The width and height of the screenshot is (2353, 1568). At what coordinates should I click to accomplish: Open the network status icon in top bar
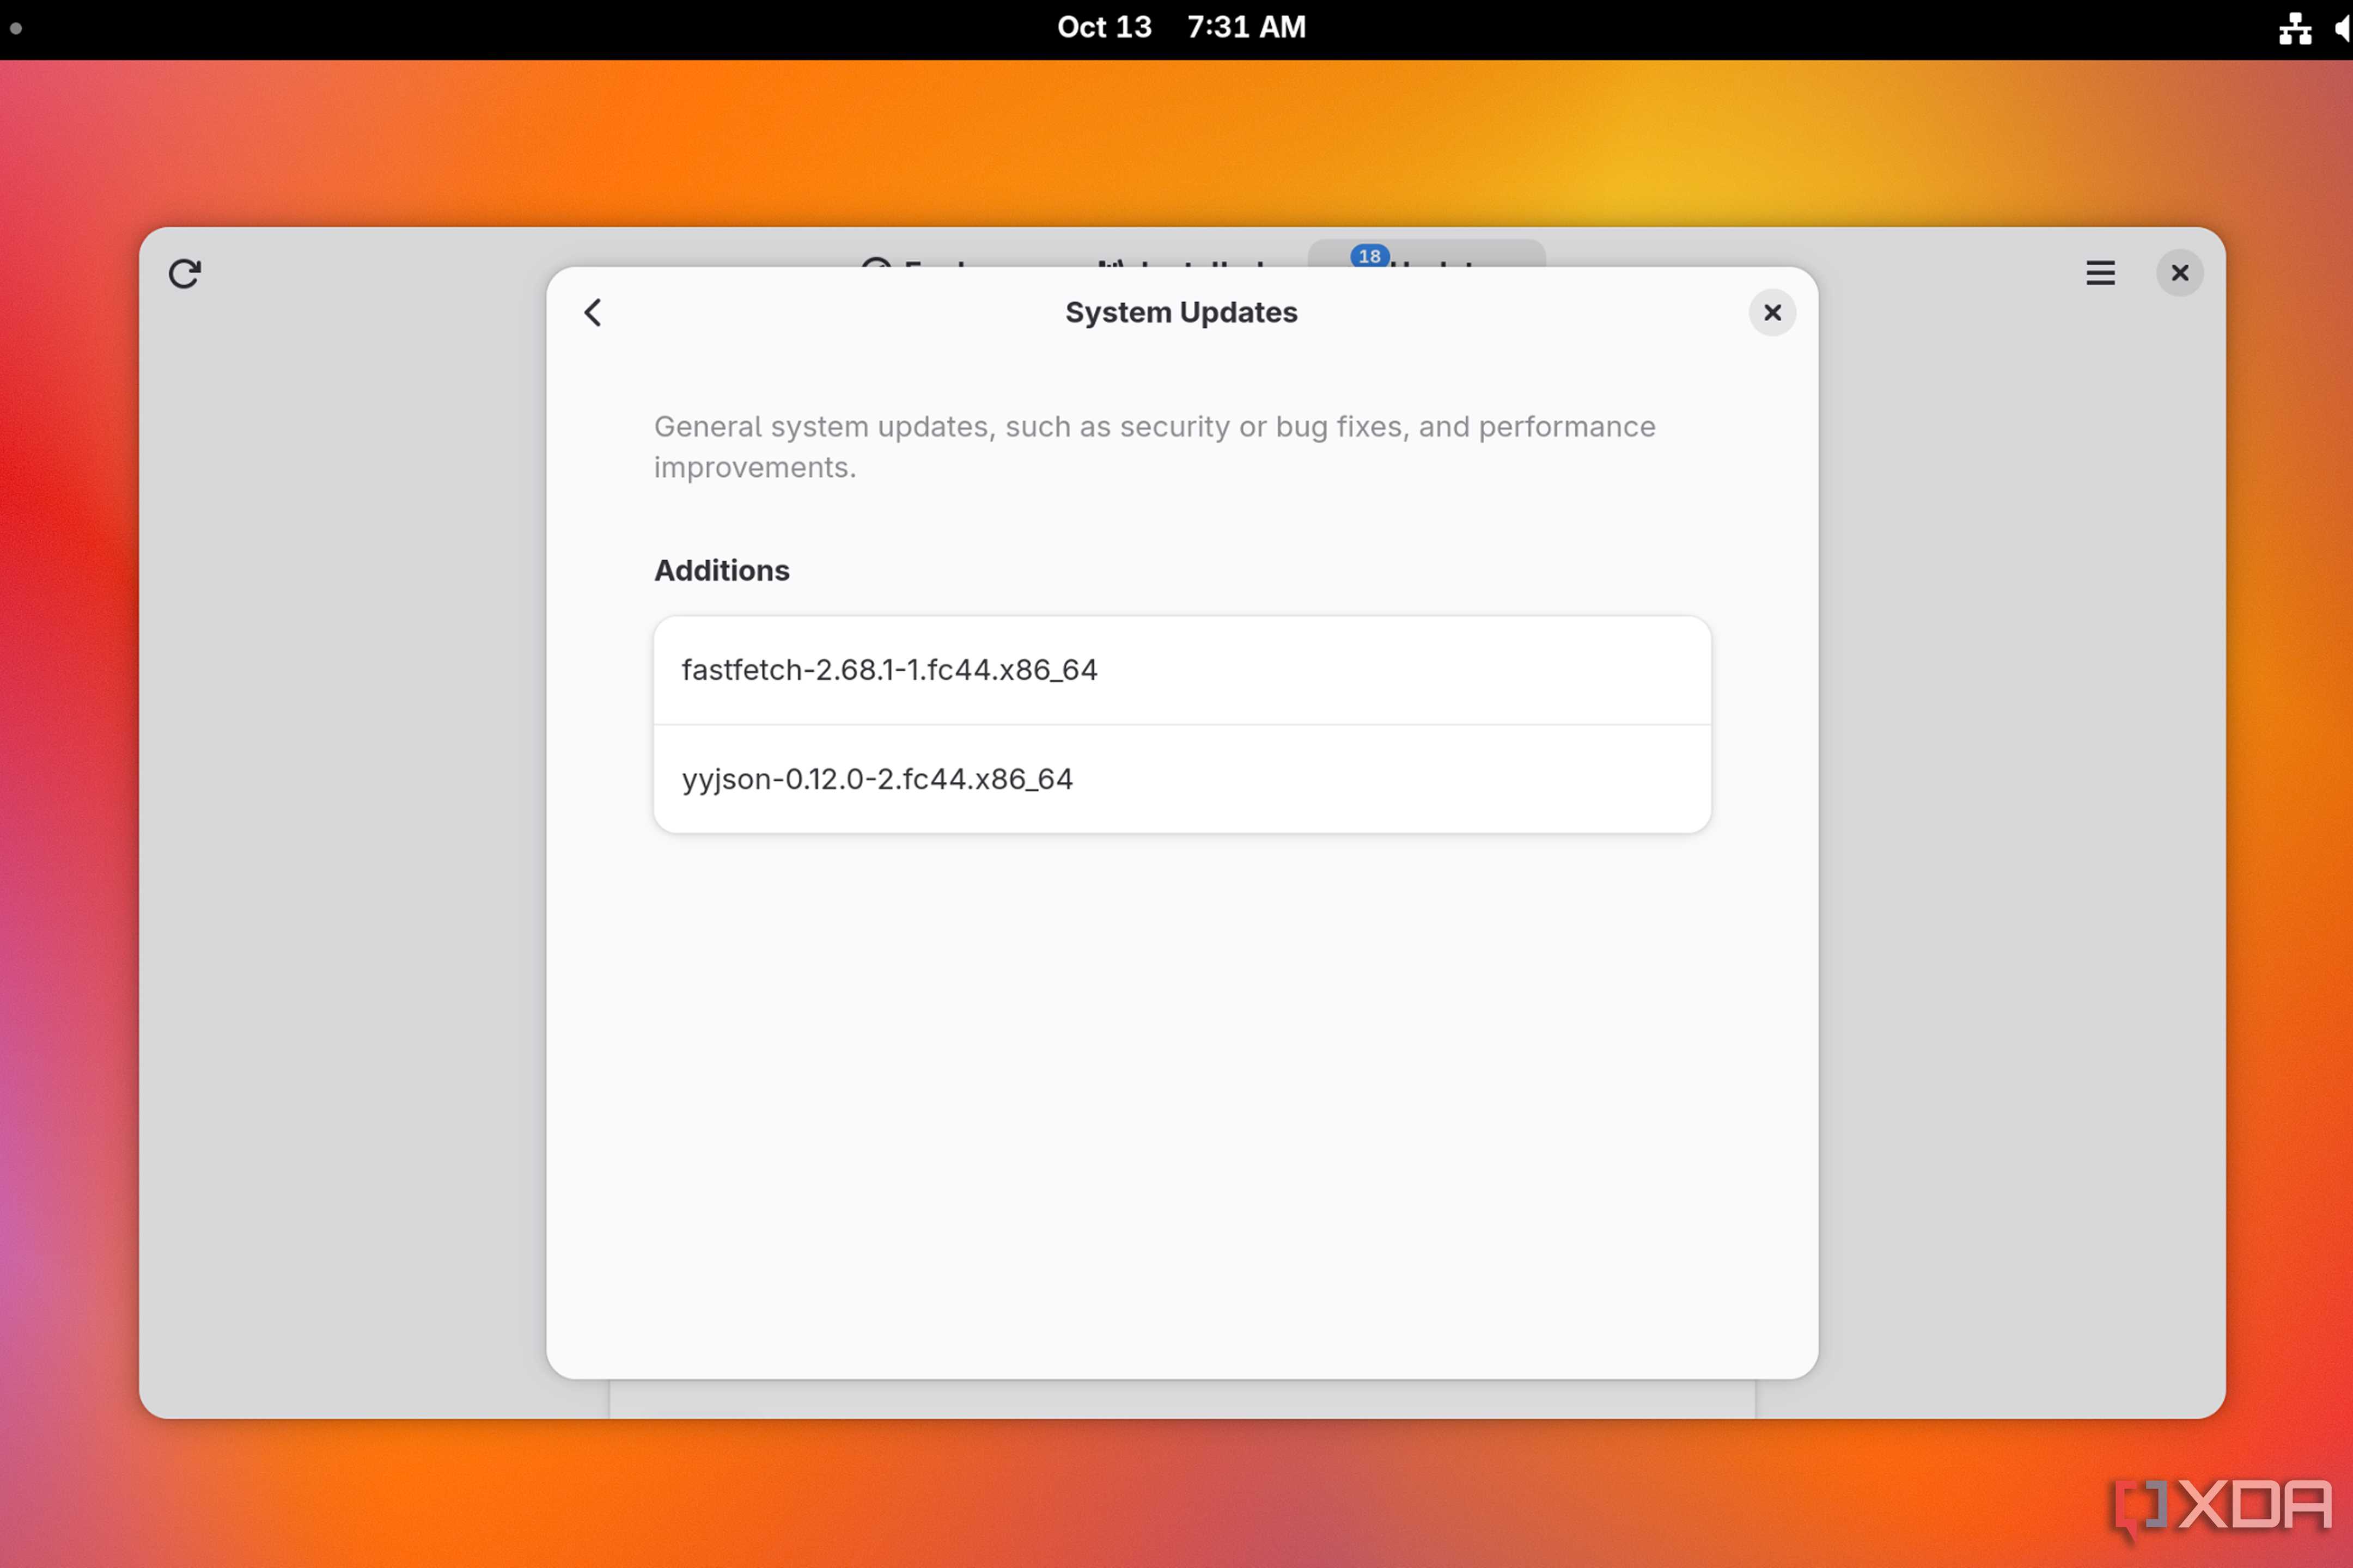click(2295, 28)
